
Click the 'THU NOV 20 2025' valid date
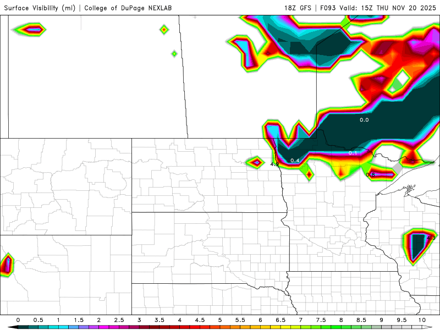pyautogui.click(x=406, y=8)
